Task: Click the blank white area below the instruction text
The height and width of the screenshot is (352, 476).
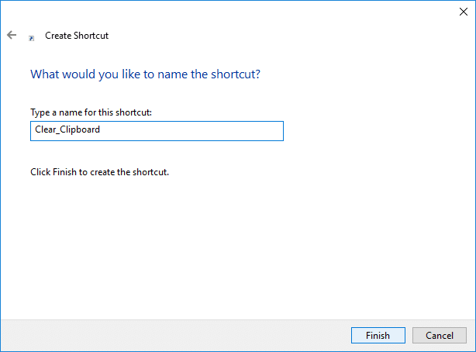Action: pos(233,248)
